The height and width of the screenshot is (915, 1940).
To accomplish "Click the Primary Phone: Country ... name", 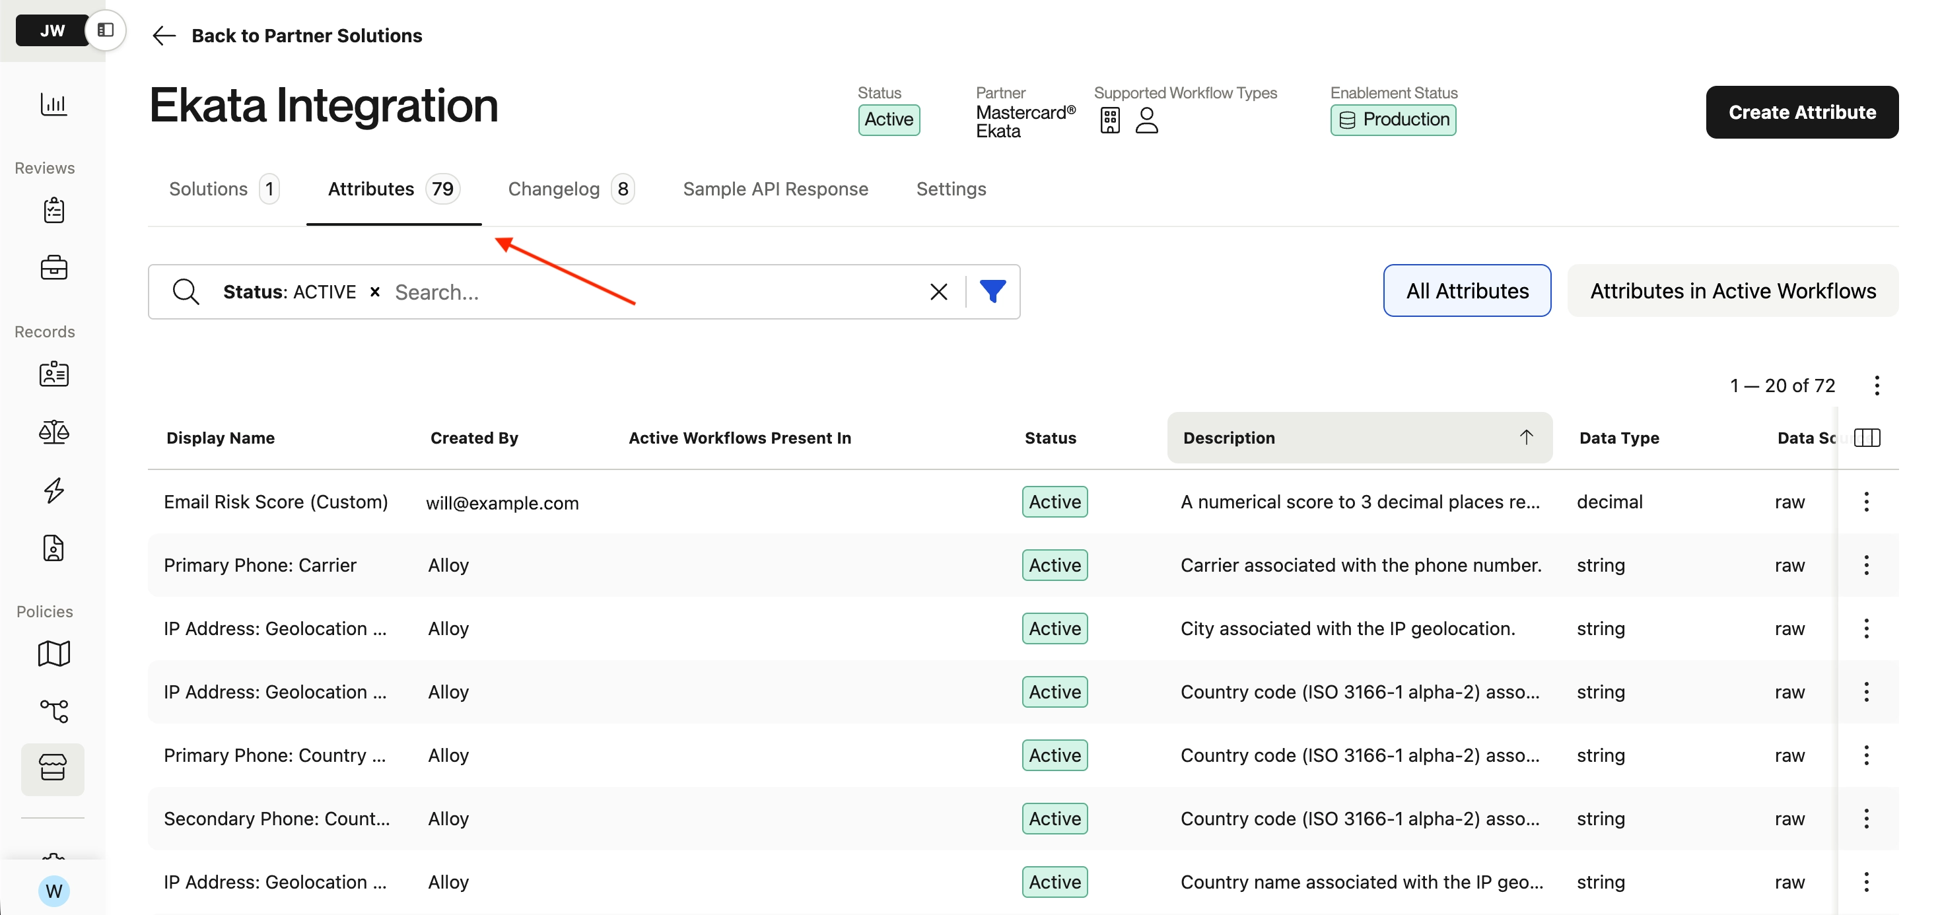I will [274, 755].
